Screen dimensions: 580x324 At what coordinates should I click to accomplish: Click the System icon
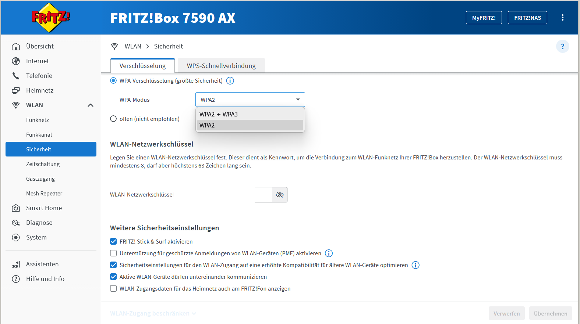pos(16,237)
